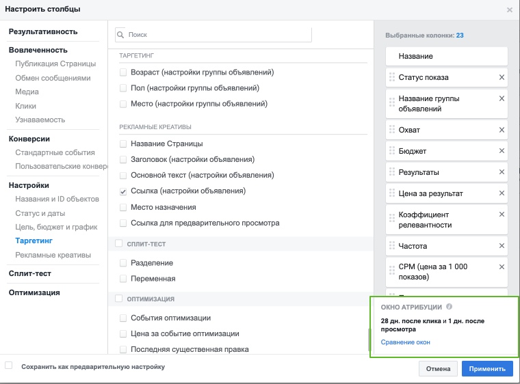Select all in ОПТИМИЗАЦИЯ section checkbox
Screen dimensions: 520x384
point(119,299)
